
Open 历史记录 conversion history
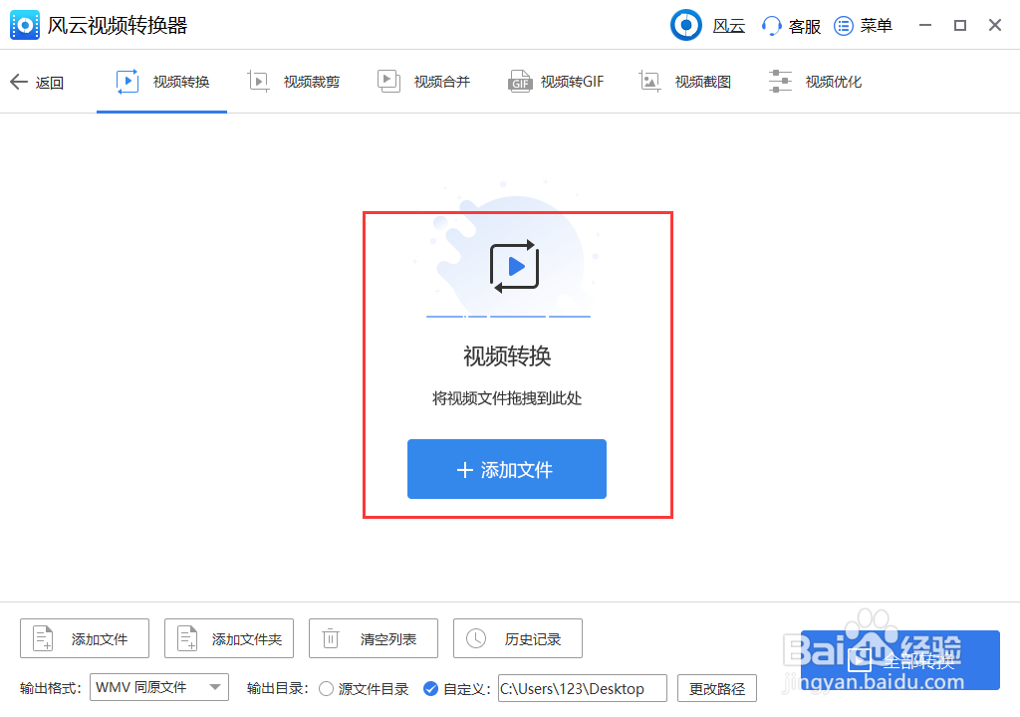tap(517, 638)
